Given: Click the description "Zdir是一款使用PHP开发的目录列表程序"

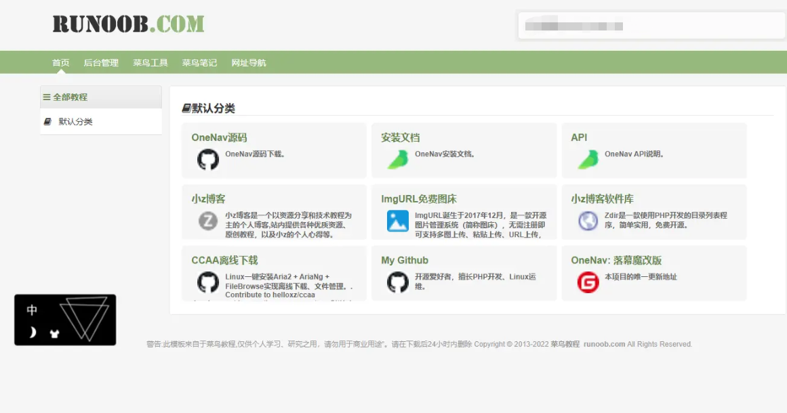Looking at the screenshot, I should click(x=666, y=220).
